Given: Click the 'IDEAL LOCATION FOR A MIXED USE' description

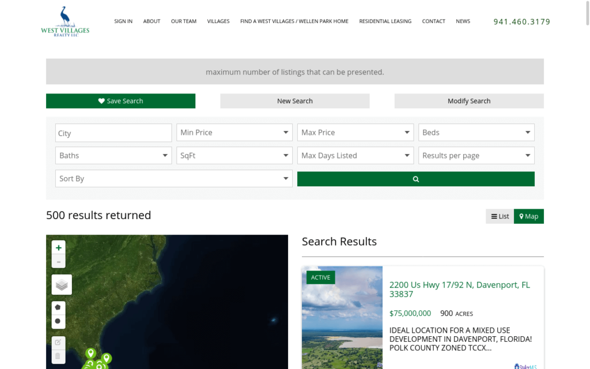Looking at the screenshot, I should (x=460, y=339).
